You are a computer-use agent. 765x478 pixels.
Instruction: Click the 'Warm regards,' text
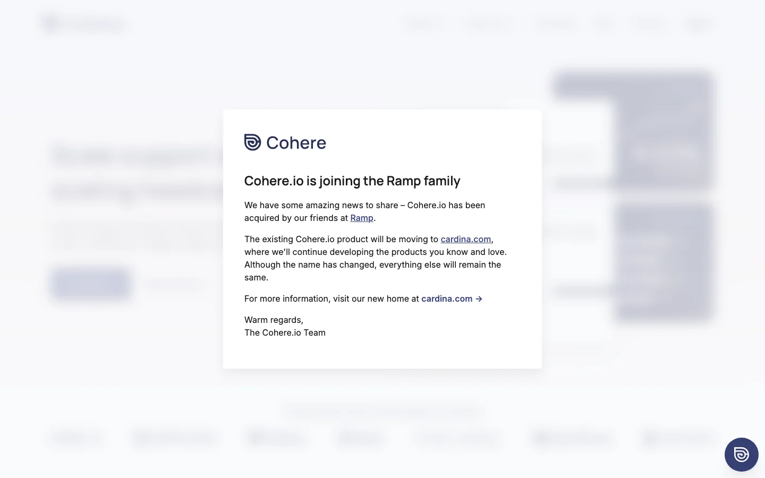274,320
